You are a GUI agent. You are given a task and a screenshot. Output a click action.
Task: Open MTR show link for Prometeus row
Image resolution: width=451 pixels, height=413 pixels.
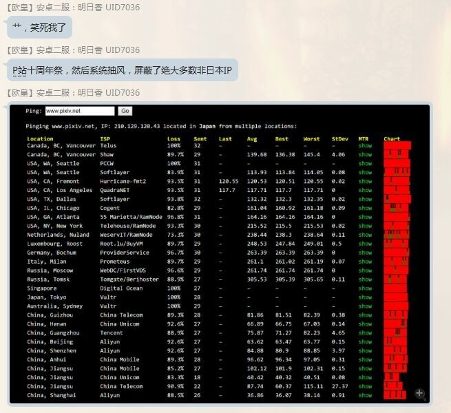(365, 262)
